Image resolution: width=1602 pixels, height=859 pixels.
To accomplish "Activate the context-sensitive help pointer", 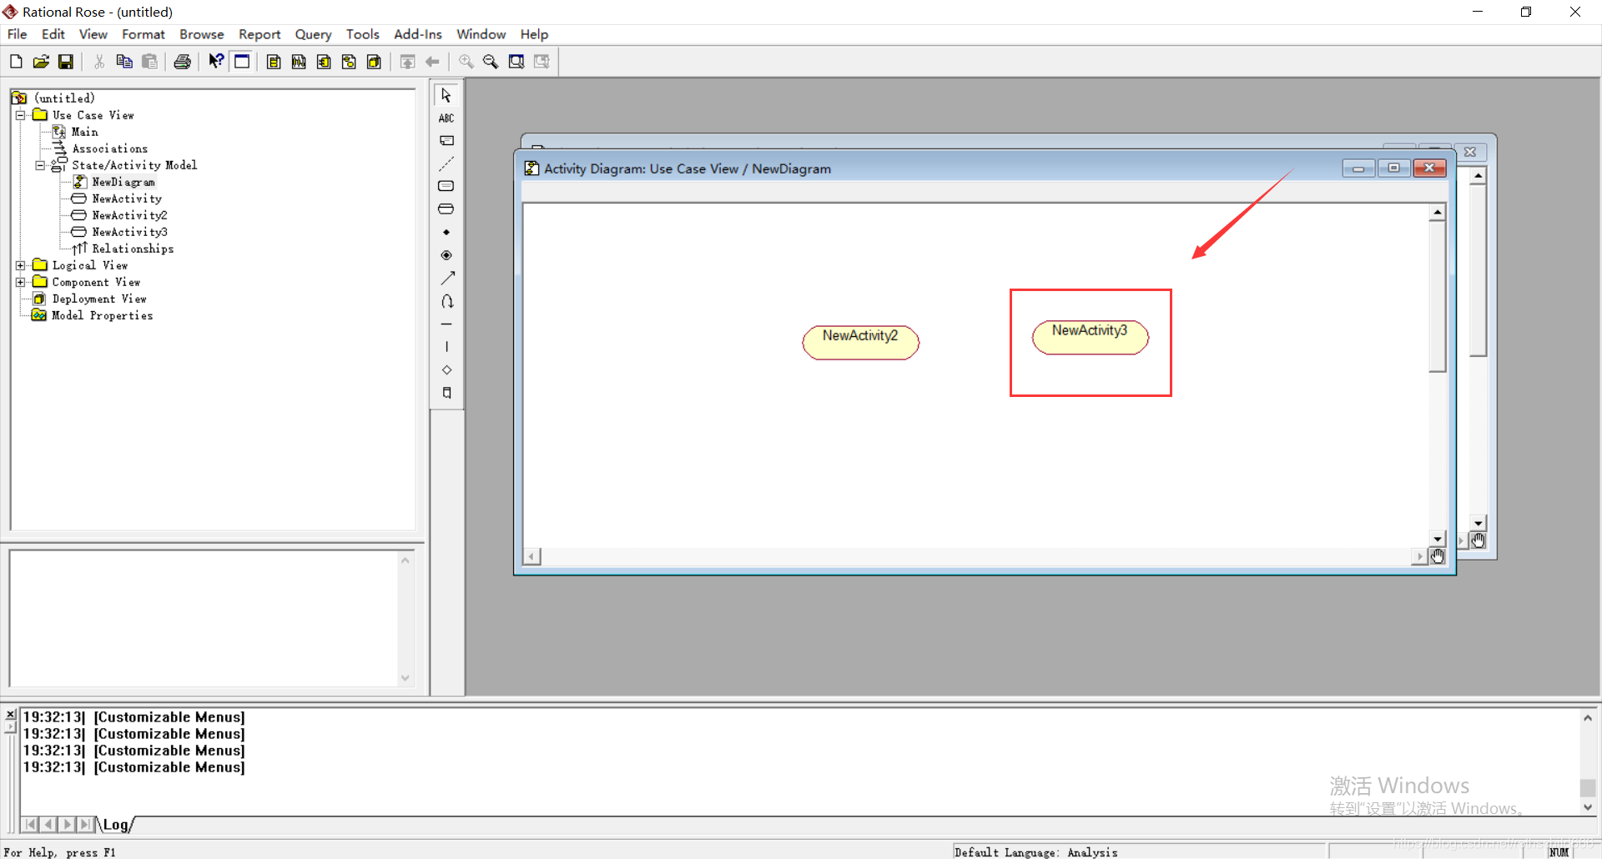I will [216, 62].
